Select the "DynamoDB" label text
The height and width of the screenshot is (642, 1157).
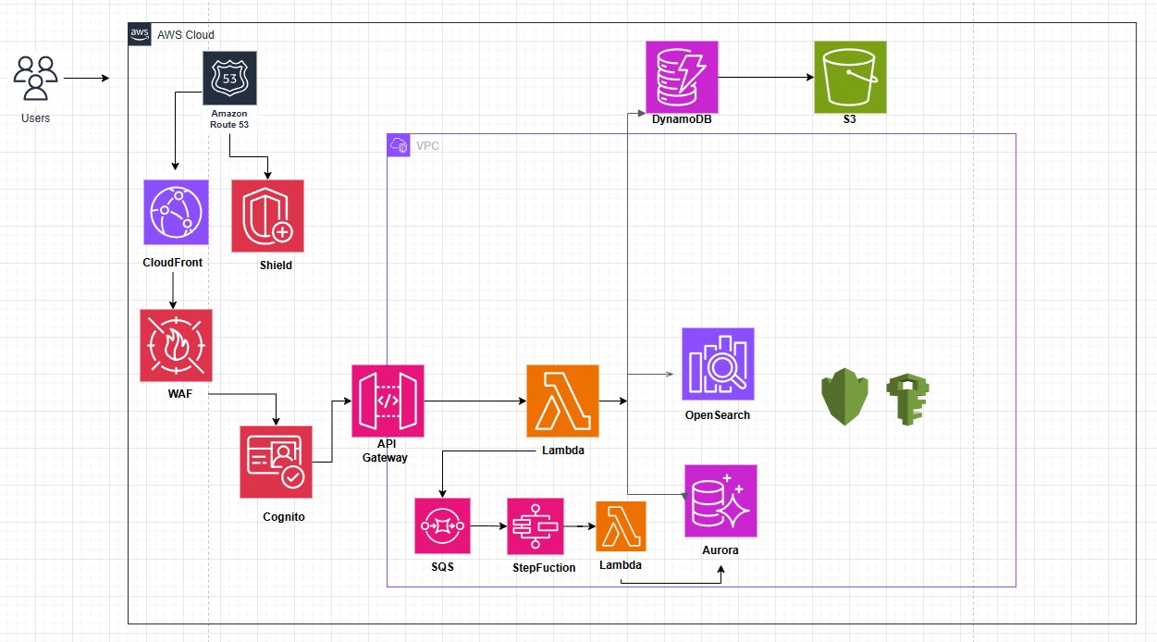683,120
